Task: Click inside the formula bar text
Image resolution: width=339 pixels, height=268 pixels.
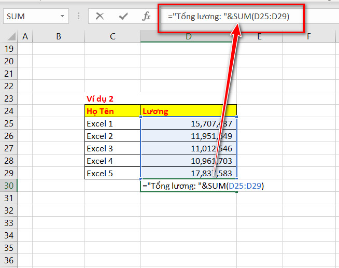Action: pyautogui.click(x=229, y=16)
